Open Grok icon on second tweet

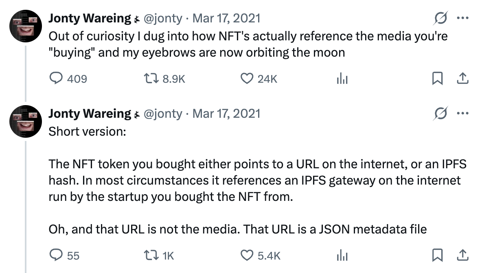(440, 113)
